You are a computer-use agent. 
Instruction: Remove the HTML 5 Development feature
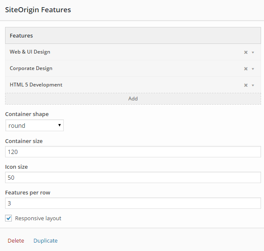pyautogui.click(x=246, y=85)
